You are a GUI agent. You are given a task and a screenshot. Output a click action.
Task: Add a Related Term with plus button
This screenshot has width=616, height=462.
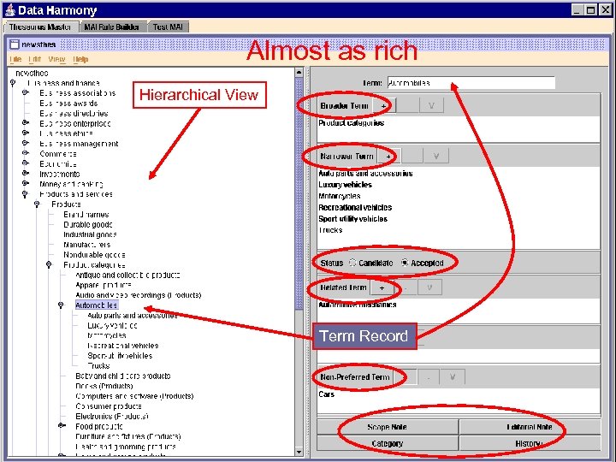tap(382, 287)
